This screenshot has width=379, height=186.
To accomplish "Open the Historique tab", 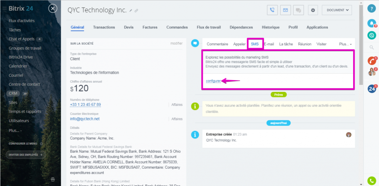I will click(271, 27).
